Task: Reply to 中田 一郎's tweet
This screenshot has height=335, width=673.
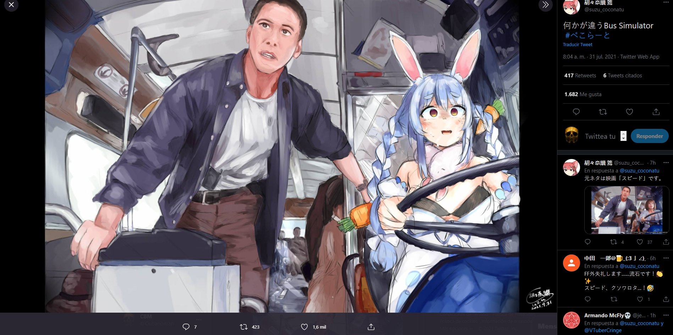Action: tap(588, 299)
